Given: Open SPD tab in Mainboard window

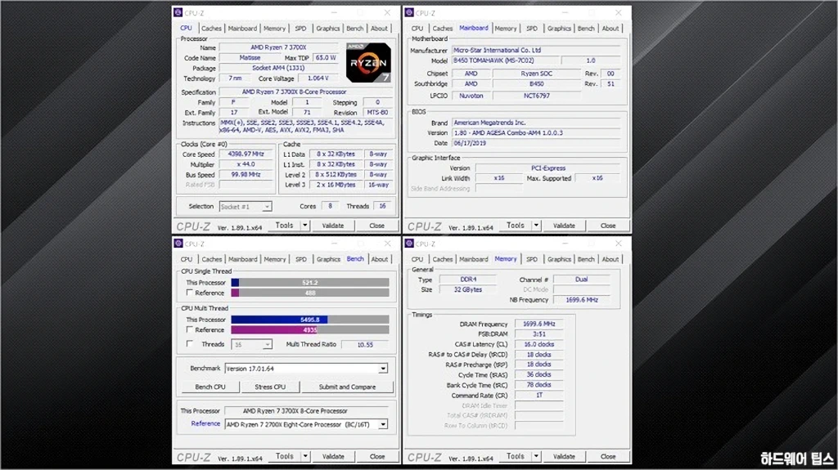Looking at the screenshot, I should click(532, 29).
